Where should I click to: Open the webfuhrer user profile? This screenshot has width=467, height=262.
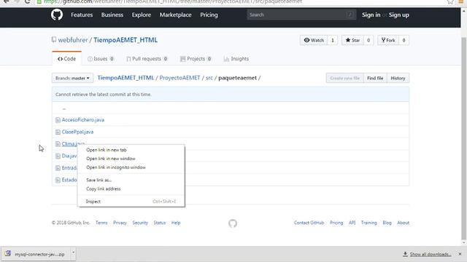pos(73,40)
